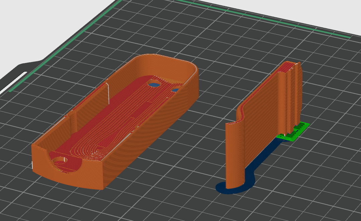The height and width of the screenshot is (221, 361).
Task: Click the large blue circular hole in tray
Action: (x=154, y=85)
